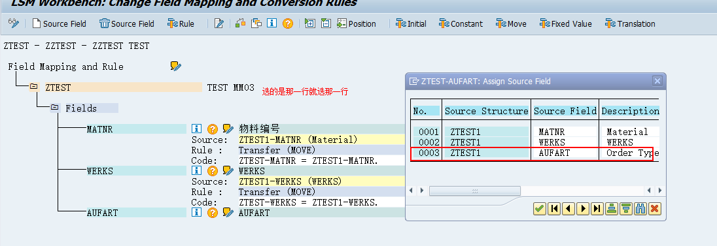The image size is (717, 246).
Task: Click the blue information icon in toolbar
Action: click(x=272, y=23)
